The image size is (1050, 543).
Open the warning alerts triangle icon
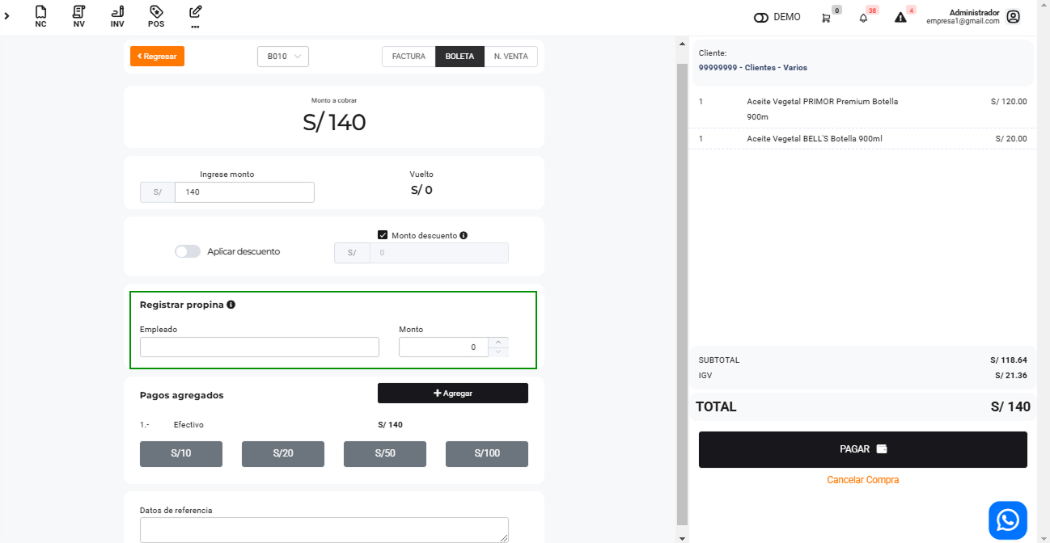click(900, 18)
